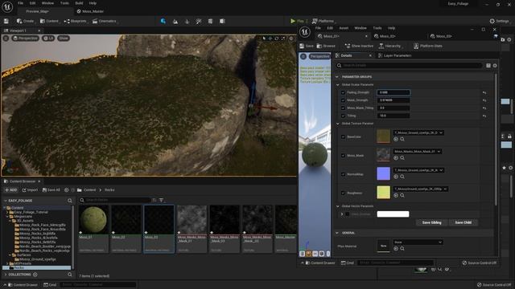This screenshot has width=515, height=289.
Task: Expand the vector parameter row arrow
Action: (342, 214)
